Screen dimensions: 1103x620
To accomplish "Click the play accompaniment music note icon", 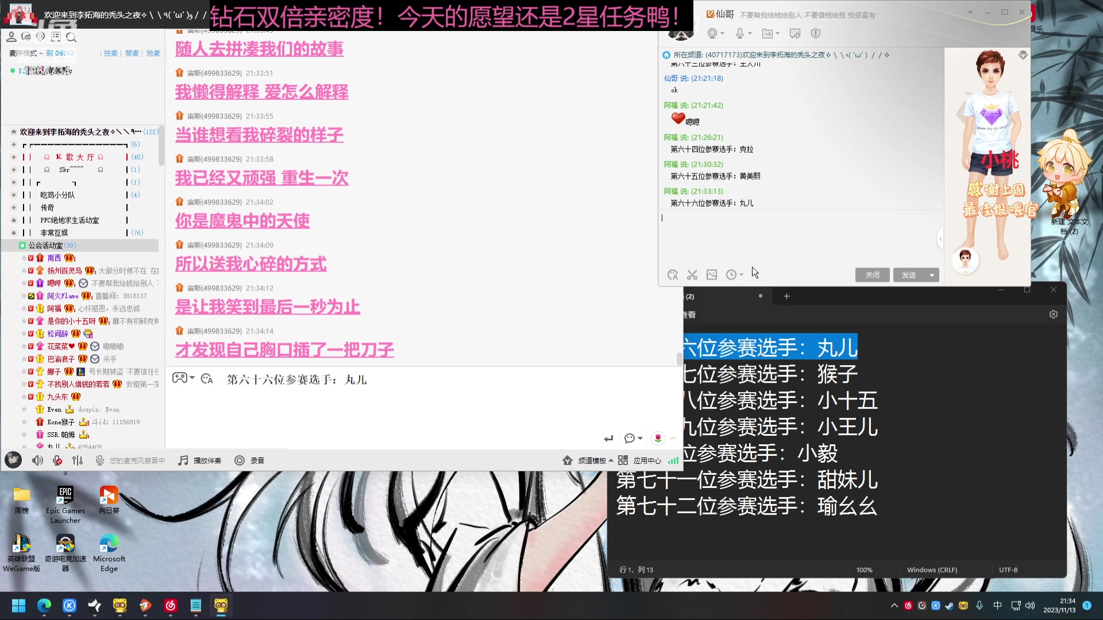I will click(x=183, y=460).
